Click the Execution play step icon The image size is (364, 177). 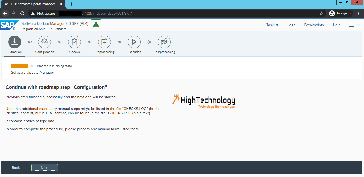(x=134, y=42)
